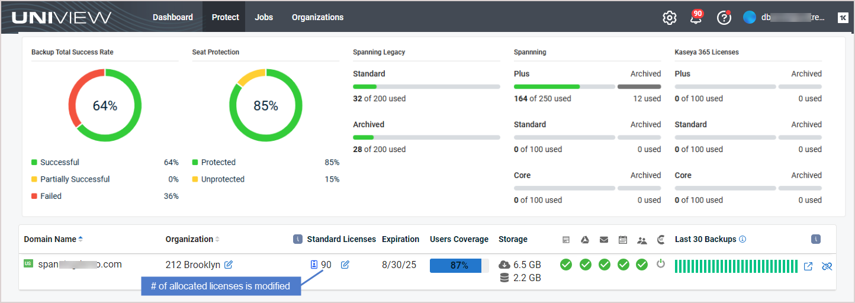The width and height of the screenshot is (855, 303).
Task: Click database storage icon beside 2.2 GB
Action: [x=504, y=278]
